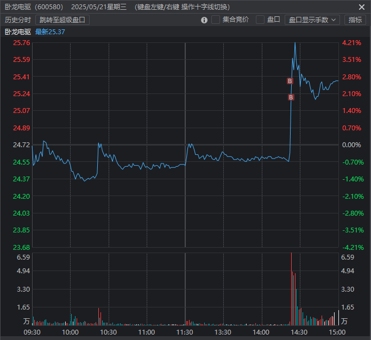Click the 指标 button
This screenshot has height=340, width=371.
[x=355, y=20]
